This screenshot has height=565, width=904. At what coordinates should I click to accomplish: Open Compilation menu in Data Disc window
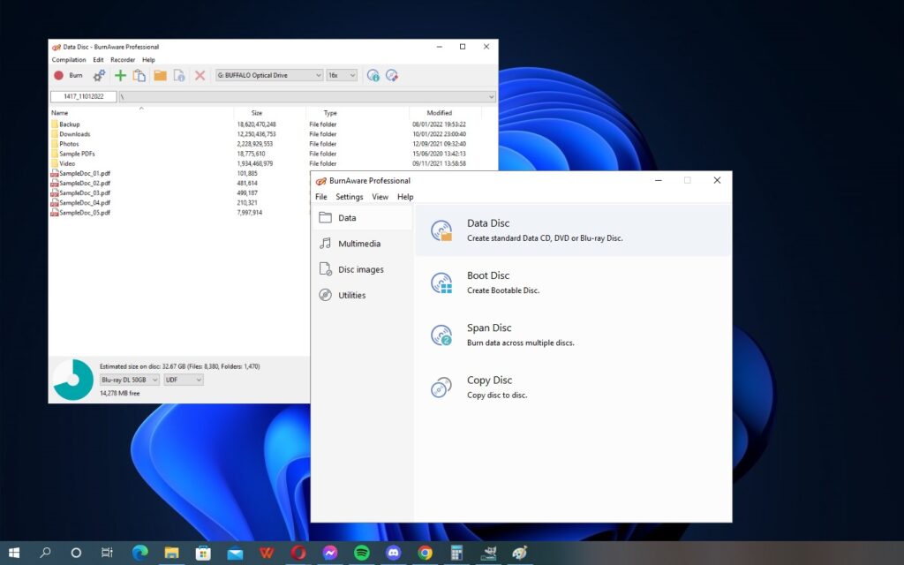[69, 59]
